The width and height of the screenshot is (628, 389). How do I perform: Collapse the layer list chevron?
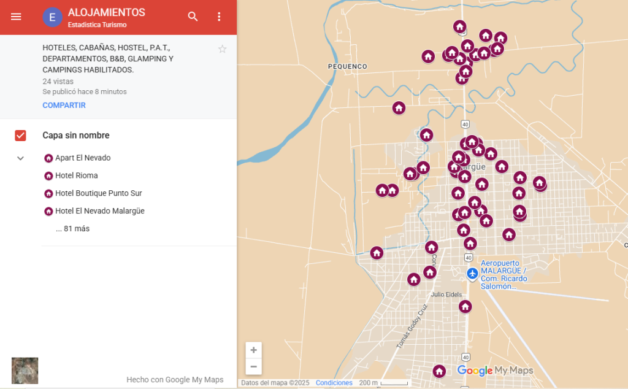click(20, 158)
